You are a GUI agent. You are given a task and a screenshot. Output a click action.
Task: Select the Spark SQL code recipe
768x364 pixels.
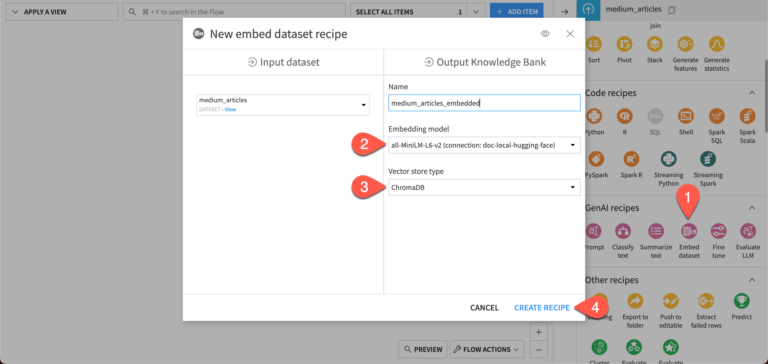717,116
